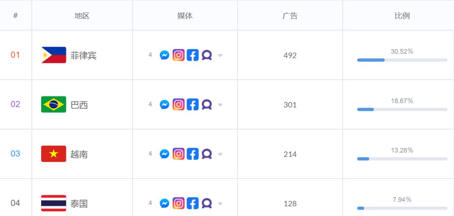Screen dimensions: 454x216
Task: Click the Instagram icon in Thailand row
Action: [179, 203]
